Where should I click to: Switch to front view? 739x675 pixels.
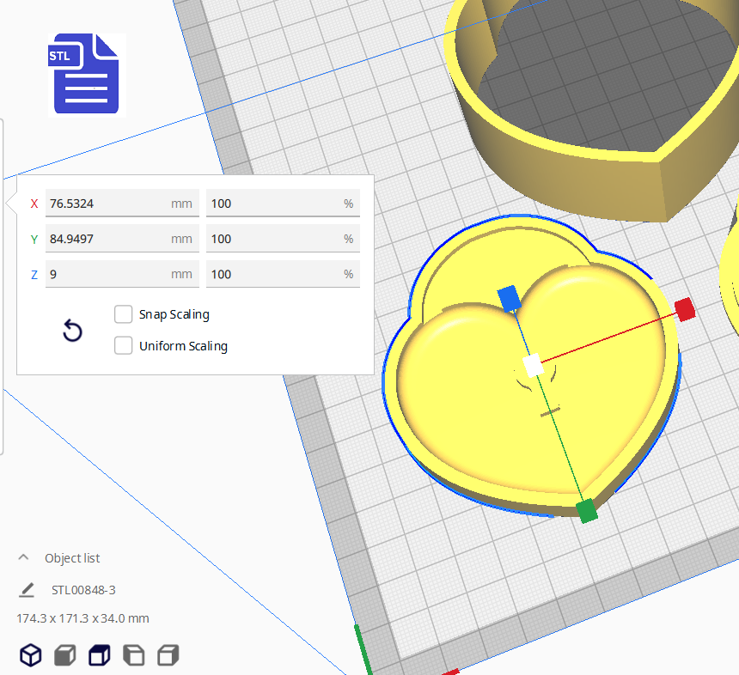(65, 656)
